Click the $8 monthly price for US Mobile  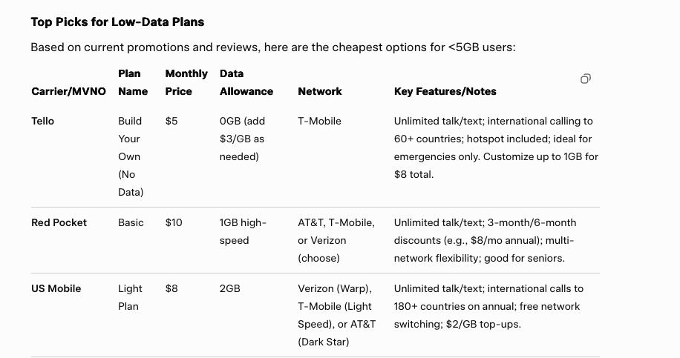point(171,288)
